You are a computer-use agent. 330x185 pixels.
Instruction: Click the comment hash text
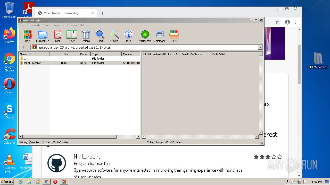tap(184, 54)
